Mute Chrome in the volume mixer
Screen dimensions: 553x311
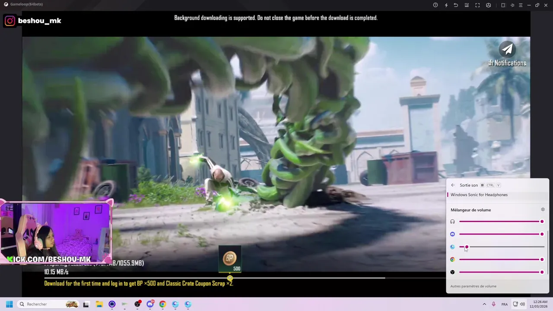click(452, 260)
